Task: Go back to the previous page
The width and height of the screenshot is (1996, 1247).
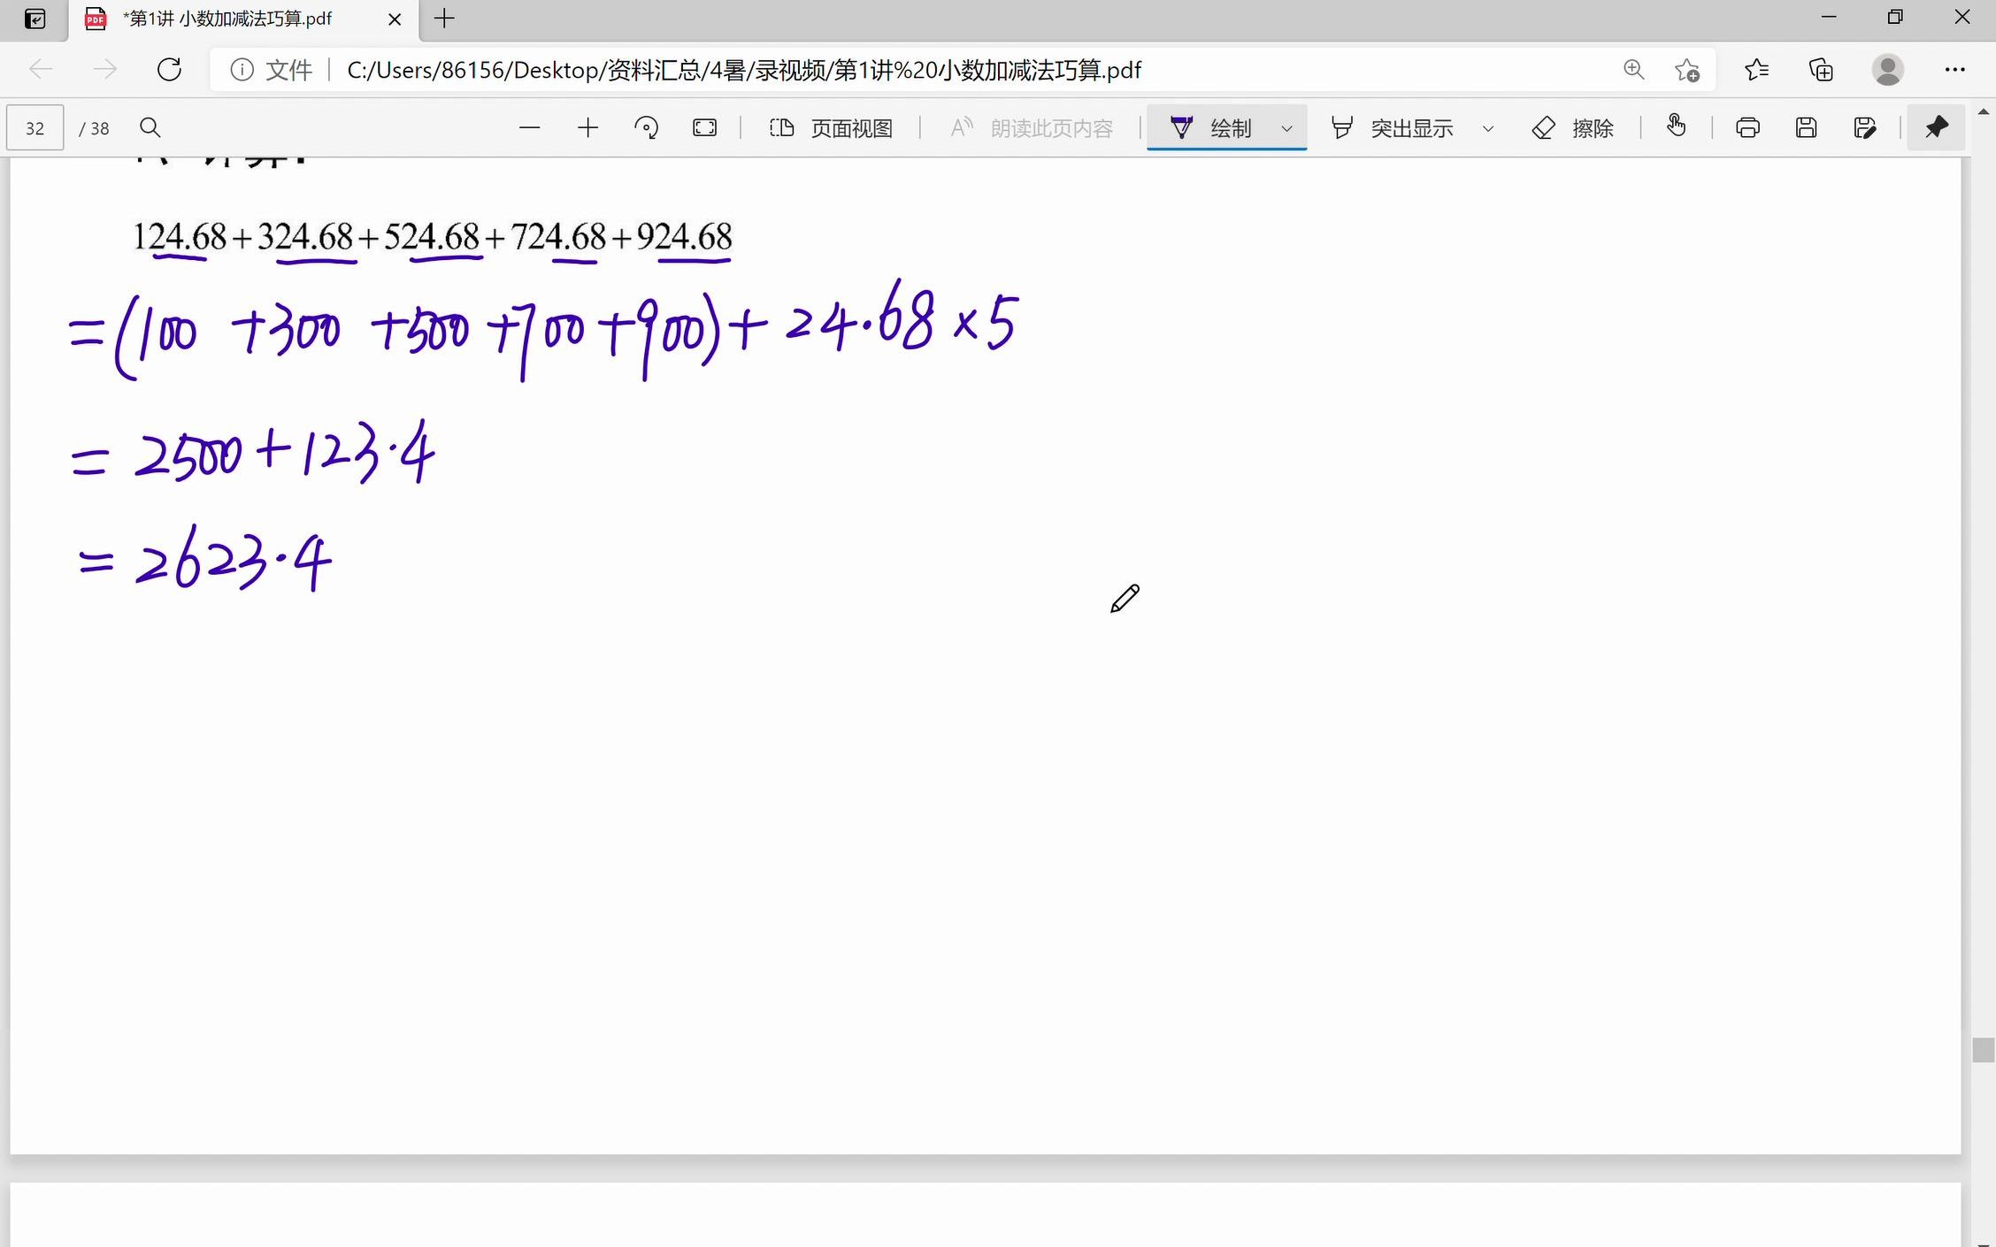Action: [41, 70]
